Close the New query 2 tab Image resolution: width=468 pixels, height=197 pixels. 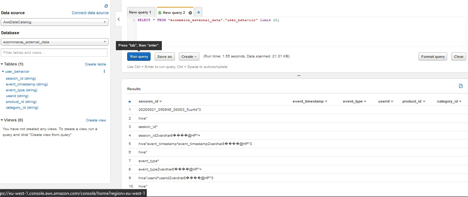tap(190, 13)
